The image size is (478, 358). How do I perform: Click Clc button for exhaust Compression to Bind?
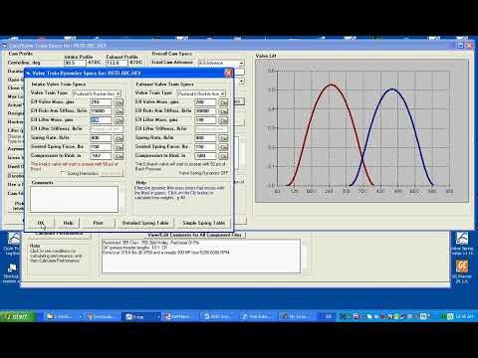pos(223,156)
